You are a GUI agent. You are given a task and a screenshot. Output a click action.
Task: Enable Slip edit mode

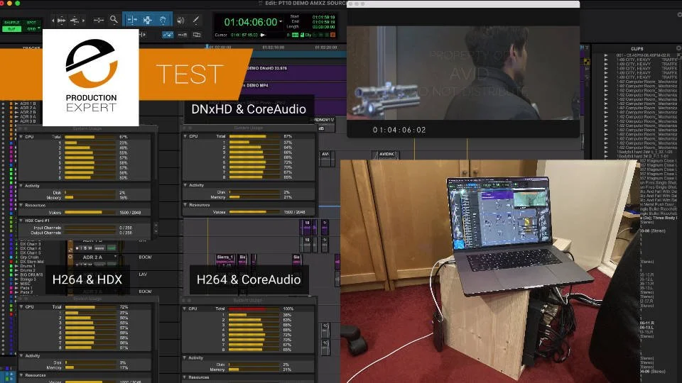tap(12, 28)
